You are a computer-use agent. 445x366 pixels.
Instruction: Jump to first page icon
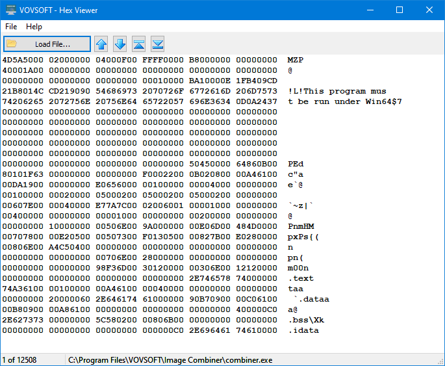coord(138,44)
